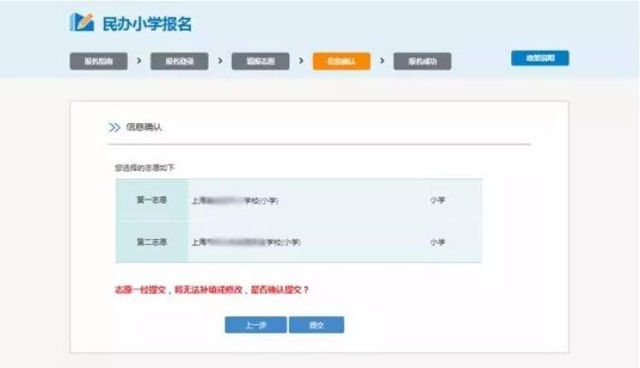
Task: Go to the 报名指南 step
Action: tap(98, 61)
